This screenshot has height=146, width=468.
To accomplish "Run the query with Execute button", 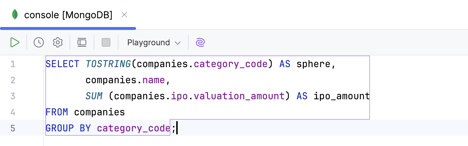I will 15,42.
